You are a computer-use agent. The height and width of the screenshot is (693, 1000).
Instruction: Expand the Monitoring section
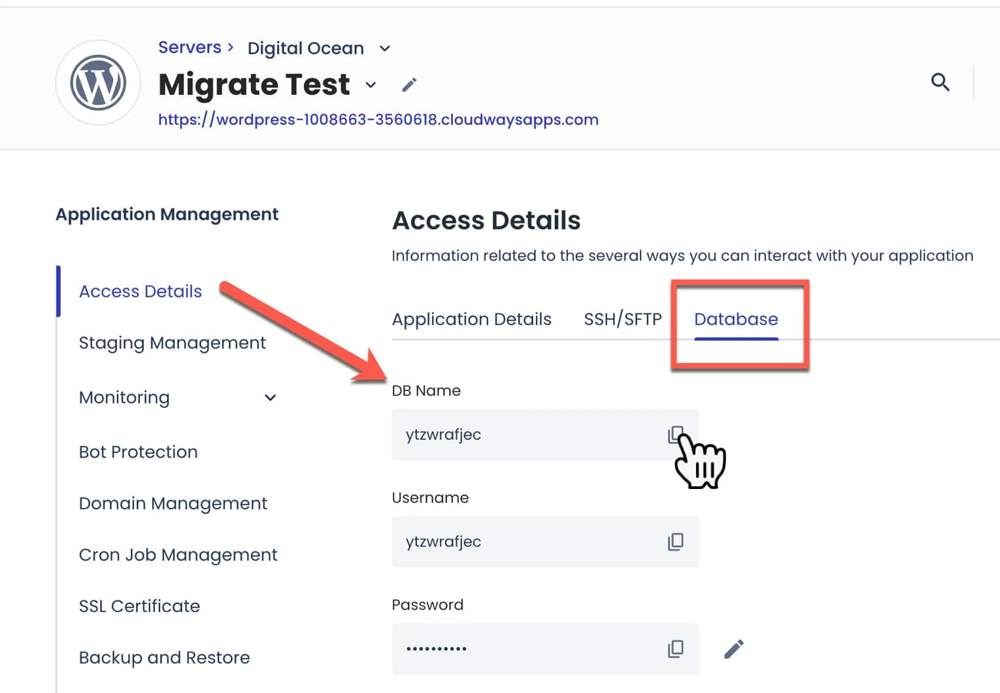270,397
